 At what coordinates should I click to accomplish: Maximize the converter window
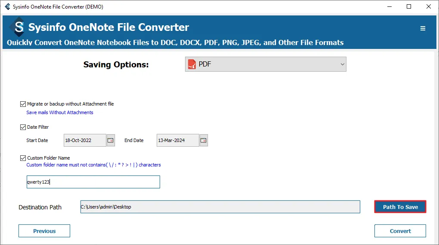(409, 6)
